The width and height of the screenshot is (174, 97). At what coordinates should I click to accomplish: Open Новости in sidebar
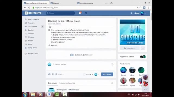(31, 23)
